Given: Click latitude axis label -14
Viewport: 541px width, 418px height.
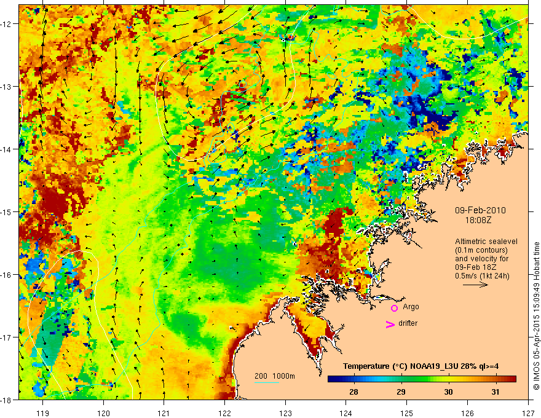Looking at the screenshot, I should click(7, 149).
